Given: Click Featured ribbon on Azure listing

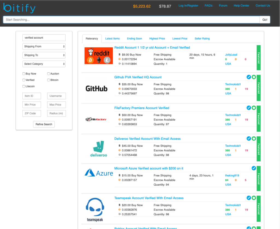Looking at the screenshot, I should [259, 178].
